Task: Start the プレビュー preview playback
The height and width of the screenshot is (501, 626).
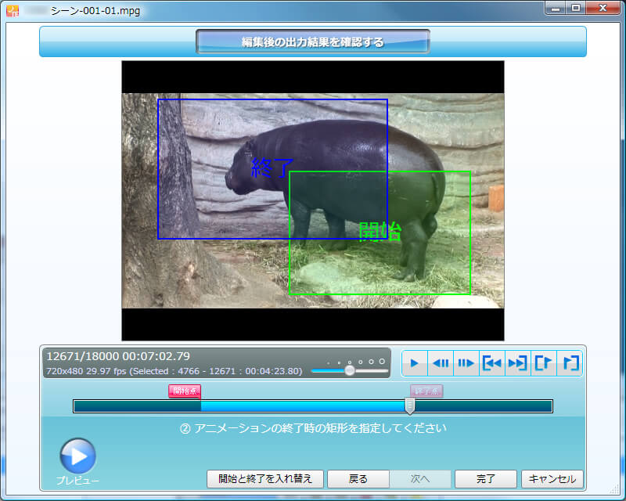Action: tap(77, 456)
